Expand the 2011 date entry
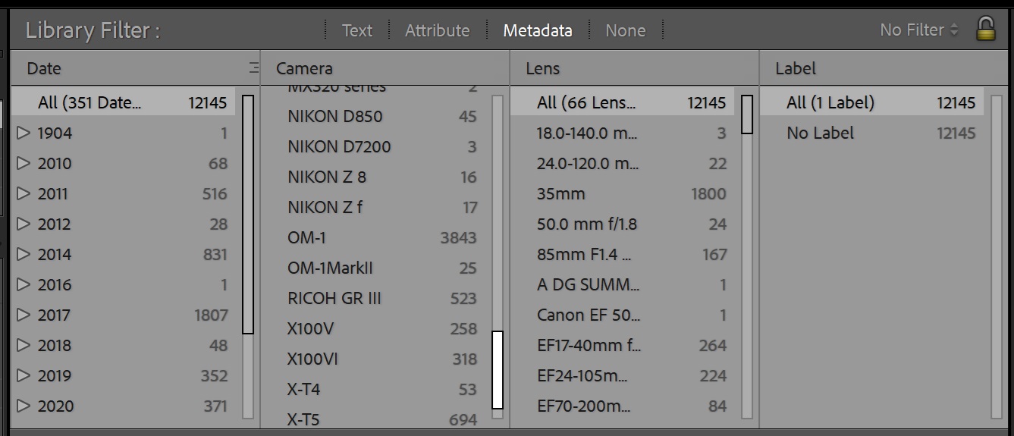 tap(24, 193)
